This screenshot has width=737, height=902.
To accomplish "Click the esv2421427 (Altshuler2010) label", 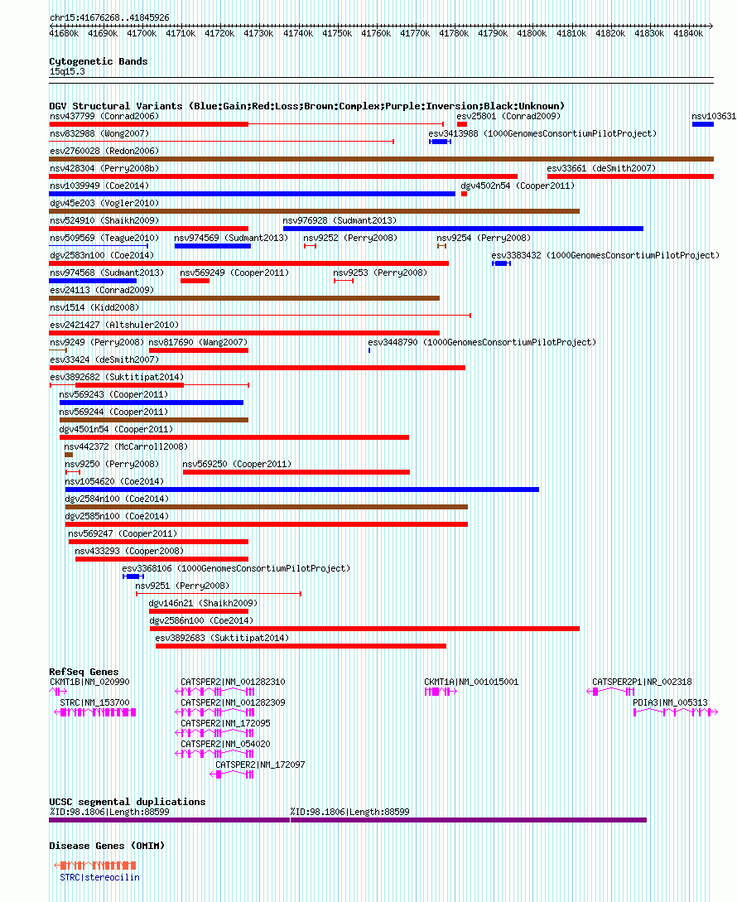I will [114, 325].
